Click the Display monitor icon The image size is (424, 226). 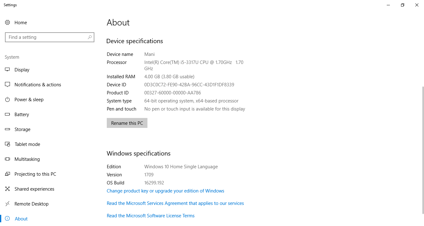[x=7, y=70]
